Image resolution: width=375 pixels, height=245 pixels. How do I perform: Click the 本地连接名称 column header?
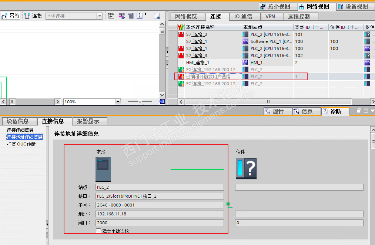coord(213,27)
